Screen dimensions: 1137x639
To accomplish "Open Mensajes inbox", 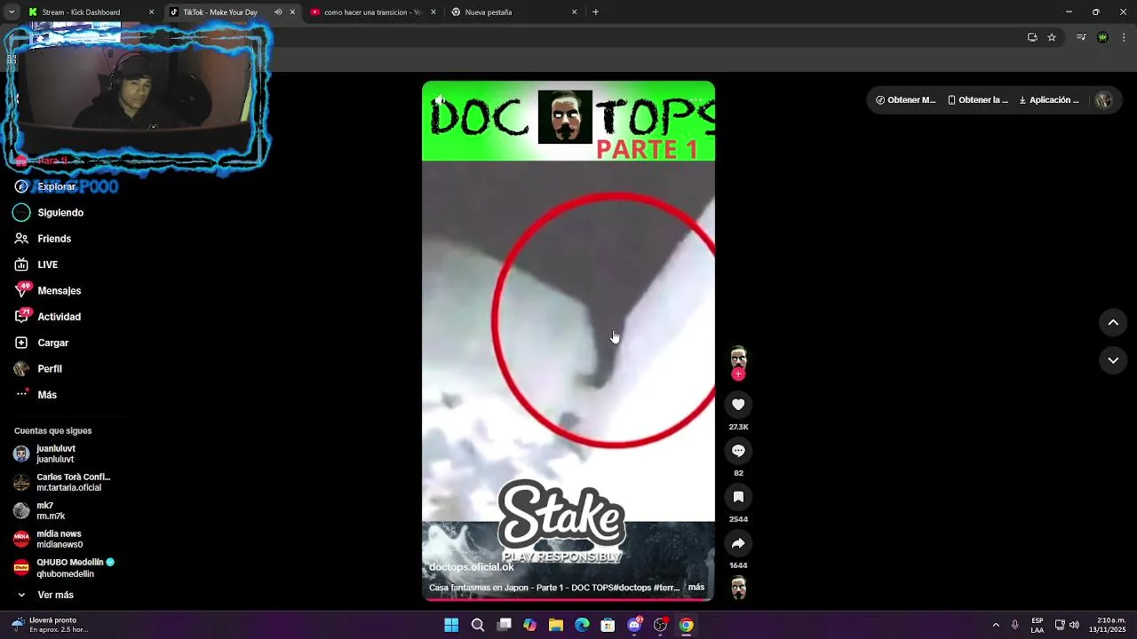I will coord(59,291).
